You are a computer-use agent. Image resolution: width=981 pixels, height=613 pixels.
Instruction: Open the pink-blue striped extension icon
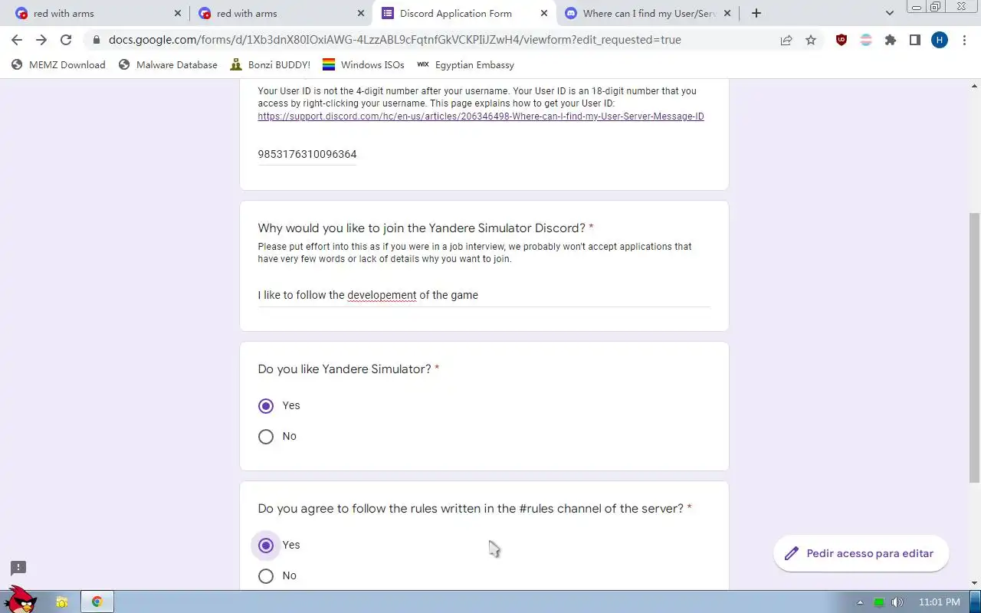point(866,40)
